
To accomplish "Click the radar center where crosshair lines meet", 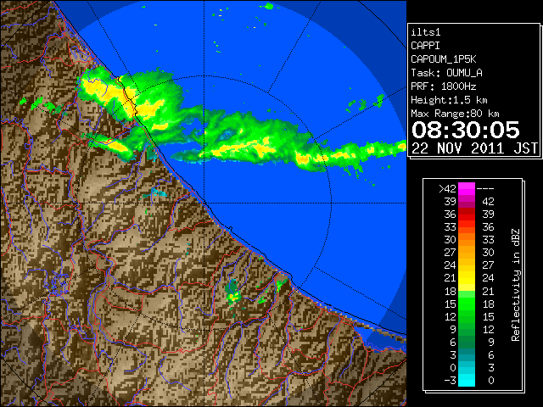I will (x=204, y=203).
